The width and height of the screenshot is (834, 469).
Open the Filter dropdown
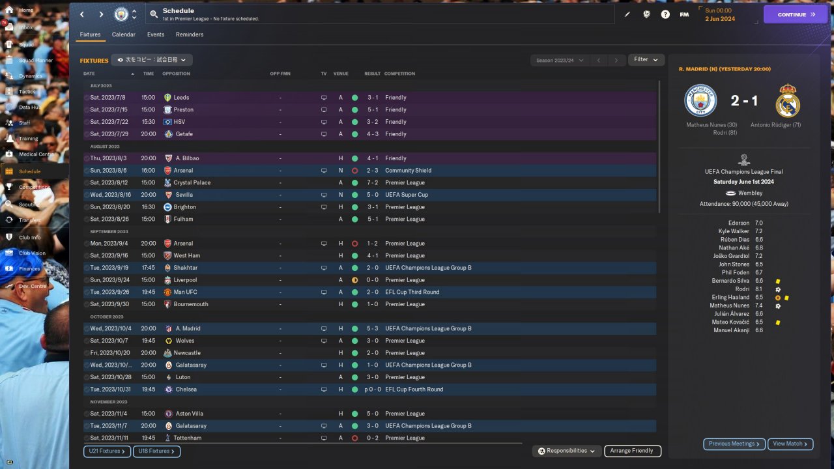[646, 59]
